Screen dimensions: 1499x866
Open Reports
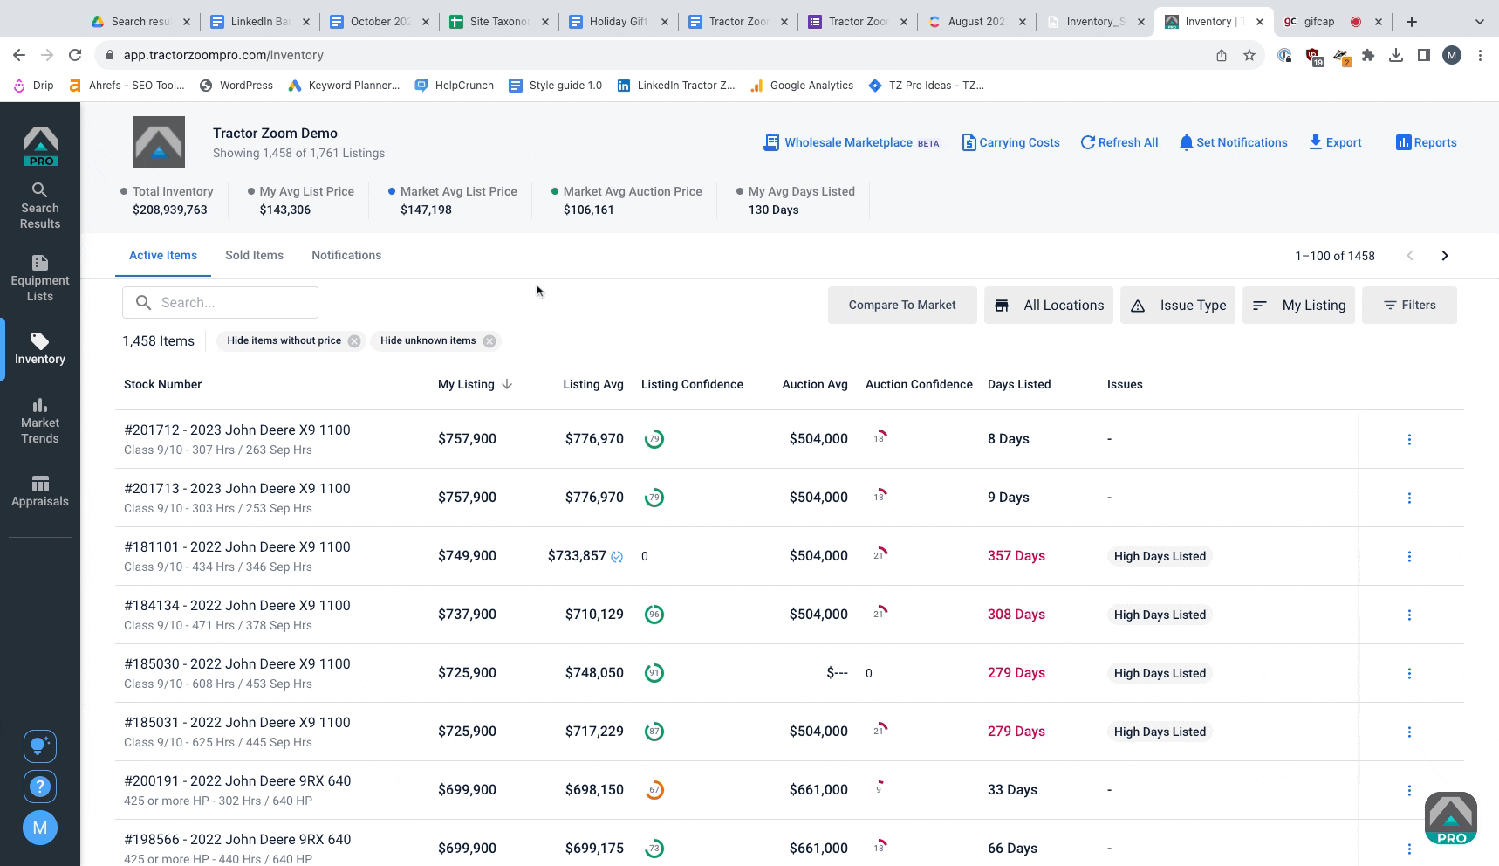pos(1426,142)
